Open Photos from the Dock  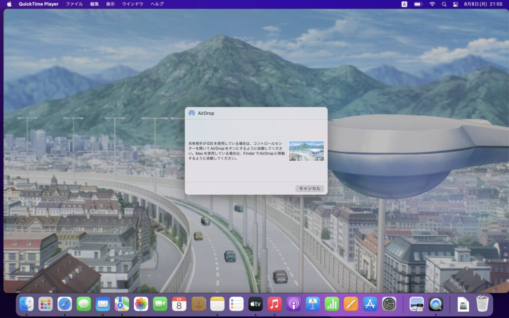tap(141, 304)
